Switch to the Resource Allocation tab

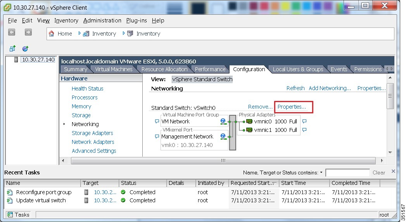[x=164, y=69]
